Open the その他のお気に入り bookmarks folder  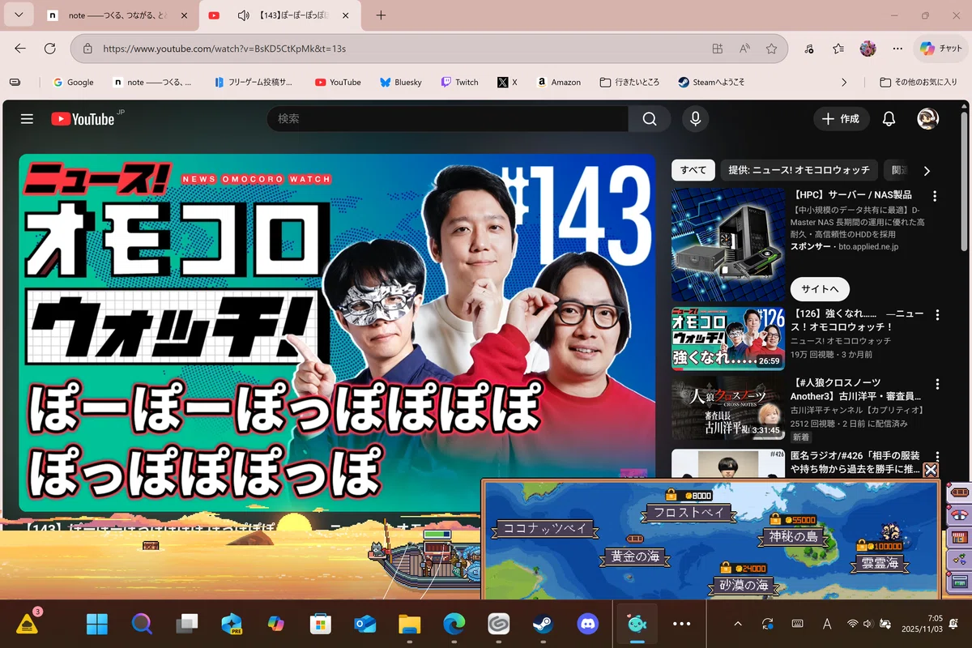click(919, 82)
